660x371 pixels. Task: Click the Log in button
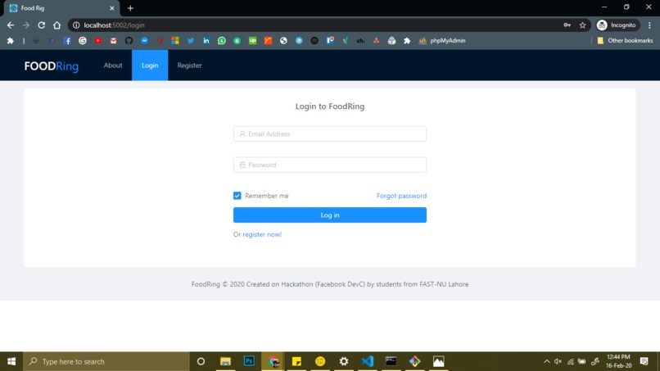coord(330,215)
